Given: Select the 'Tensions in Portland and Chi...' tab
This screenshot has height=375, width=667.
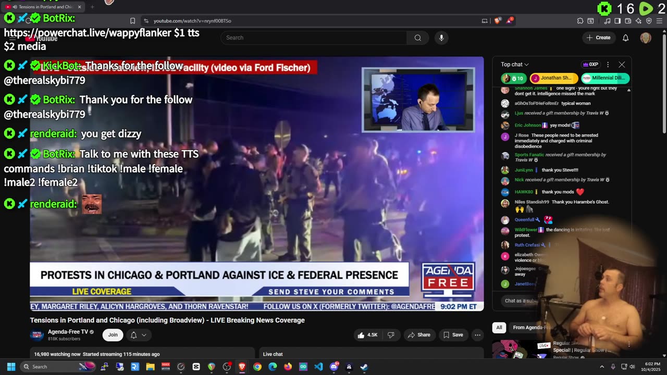Looking at the screenshot, I should pos(44,7).
